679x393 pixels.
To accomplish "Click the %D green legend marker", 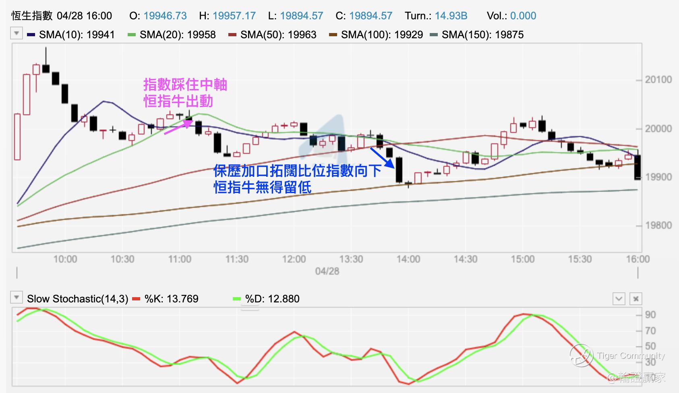I will (x=237, y=299).
